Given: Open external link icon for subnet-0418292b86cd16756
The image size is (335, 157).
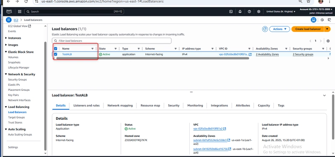Looking at the screenshot, I should pos(229,149).
